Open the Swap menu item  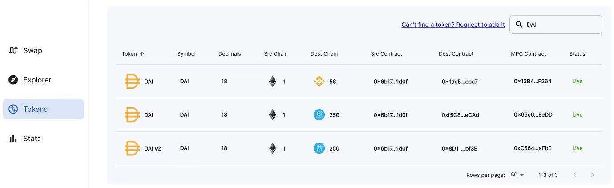pyautogui.click(x=32, y=50)
